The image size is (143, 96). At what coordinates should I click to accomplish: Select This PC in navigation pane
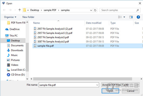(11, 35)
